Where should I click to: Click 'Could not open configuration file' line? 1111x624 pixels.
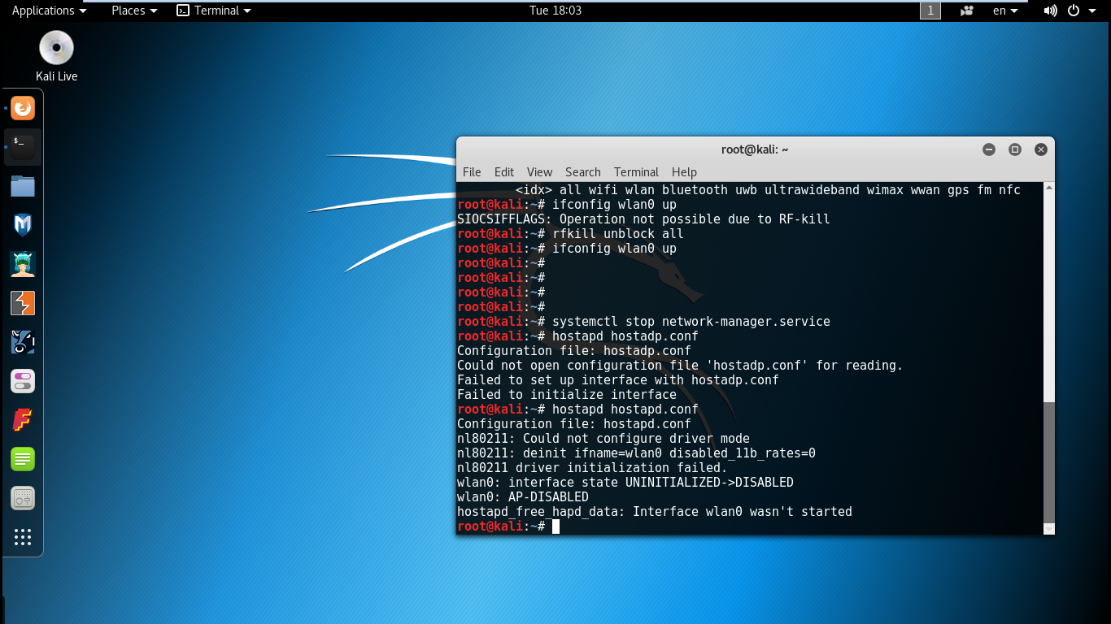click(x=680, y=366)
